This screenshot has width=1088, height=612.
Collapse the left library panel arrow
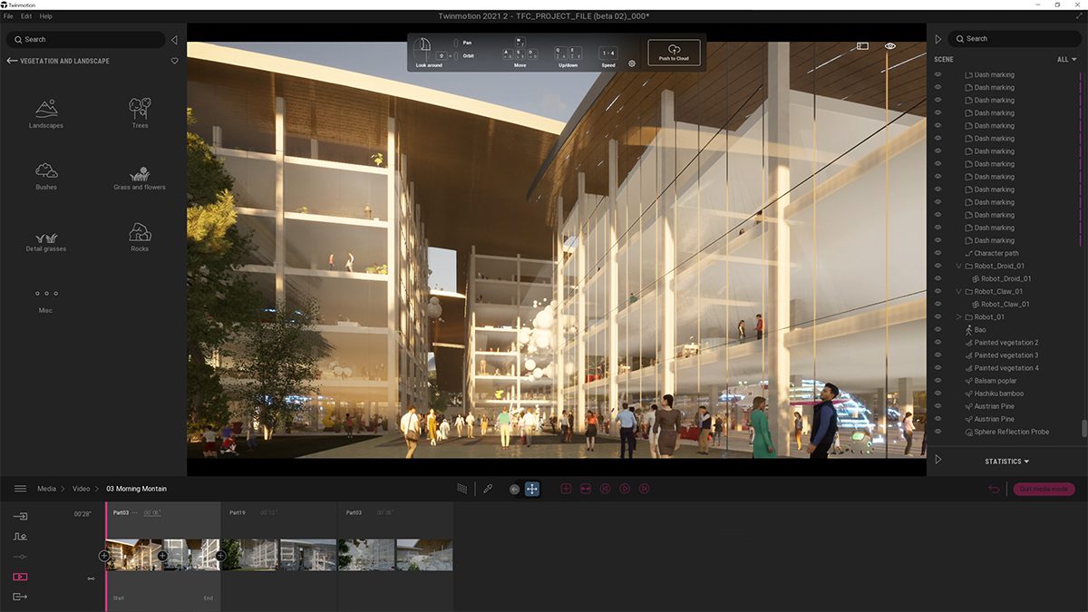[x=174, y=40]
